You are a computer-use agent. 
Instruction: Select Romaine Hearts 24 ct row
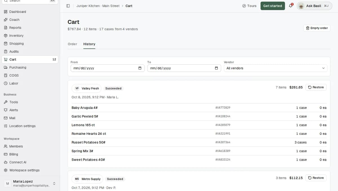click(x=199, y=134)
